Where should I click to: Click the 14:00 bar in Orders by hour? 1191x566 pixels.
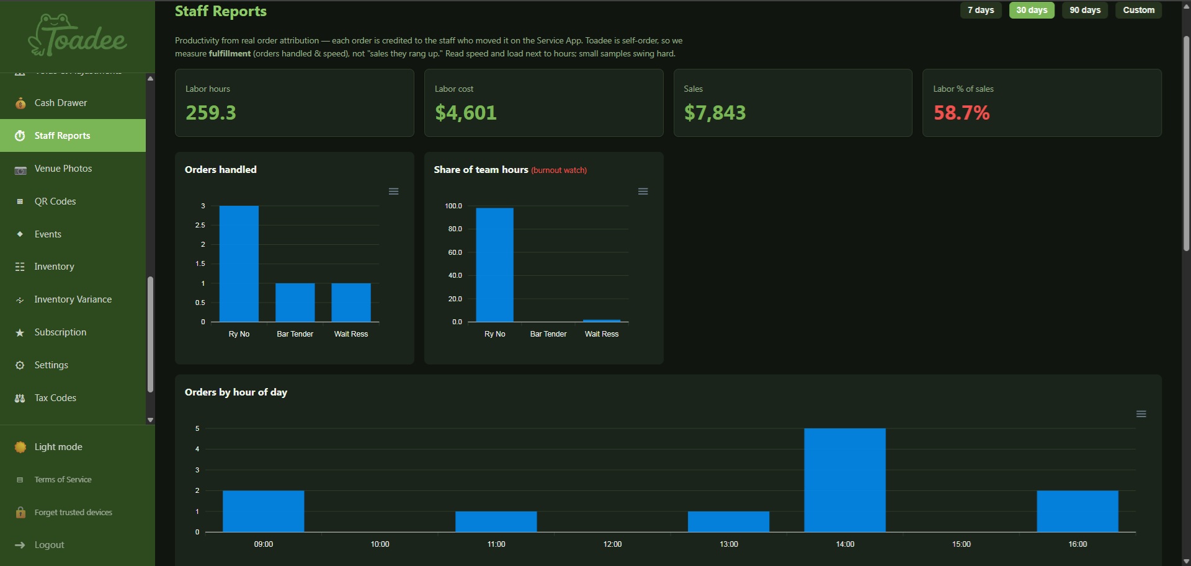pos(845,480)
